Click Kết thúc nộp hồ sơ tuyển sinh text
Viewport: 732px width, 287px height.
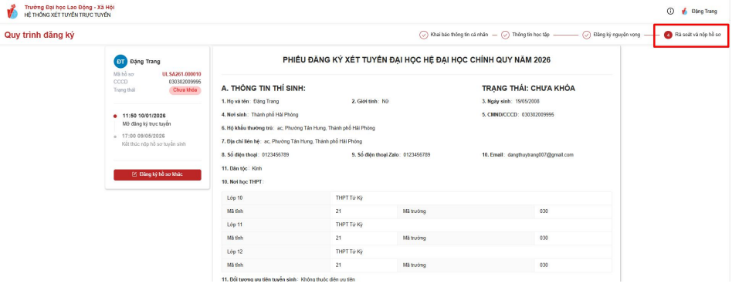[154, 144]
